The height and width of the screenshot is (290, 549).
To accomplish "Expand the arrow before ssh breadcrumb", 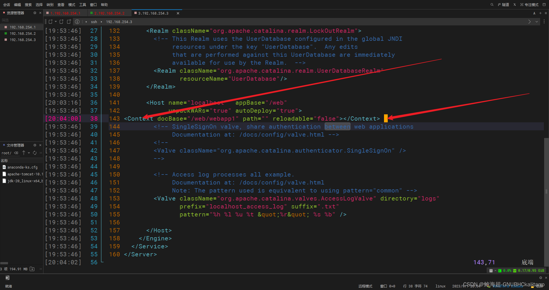I will click(x=86, y=22).
